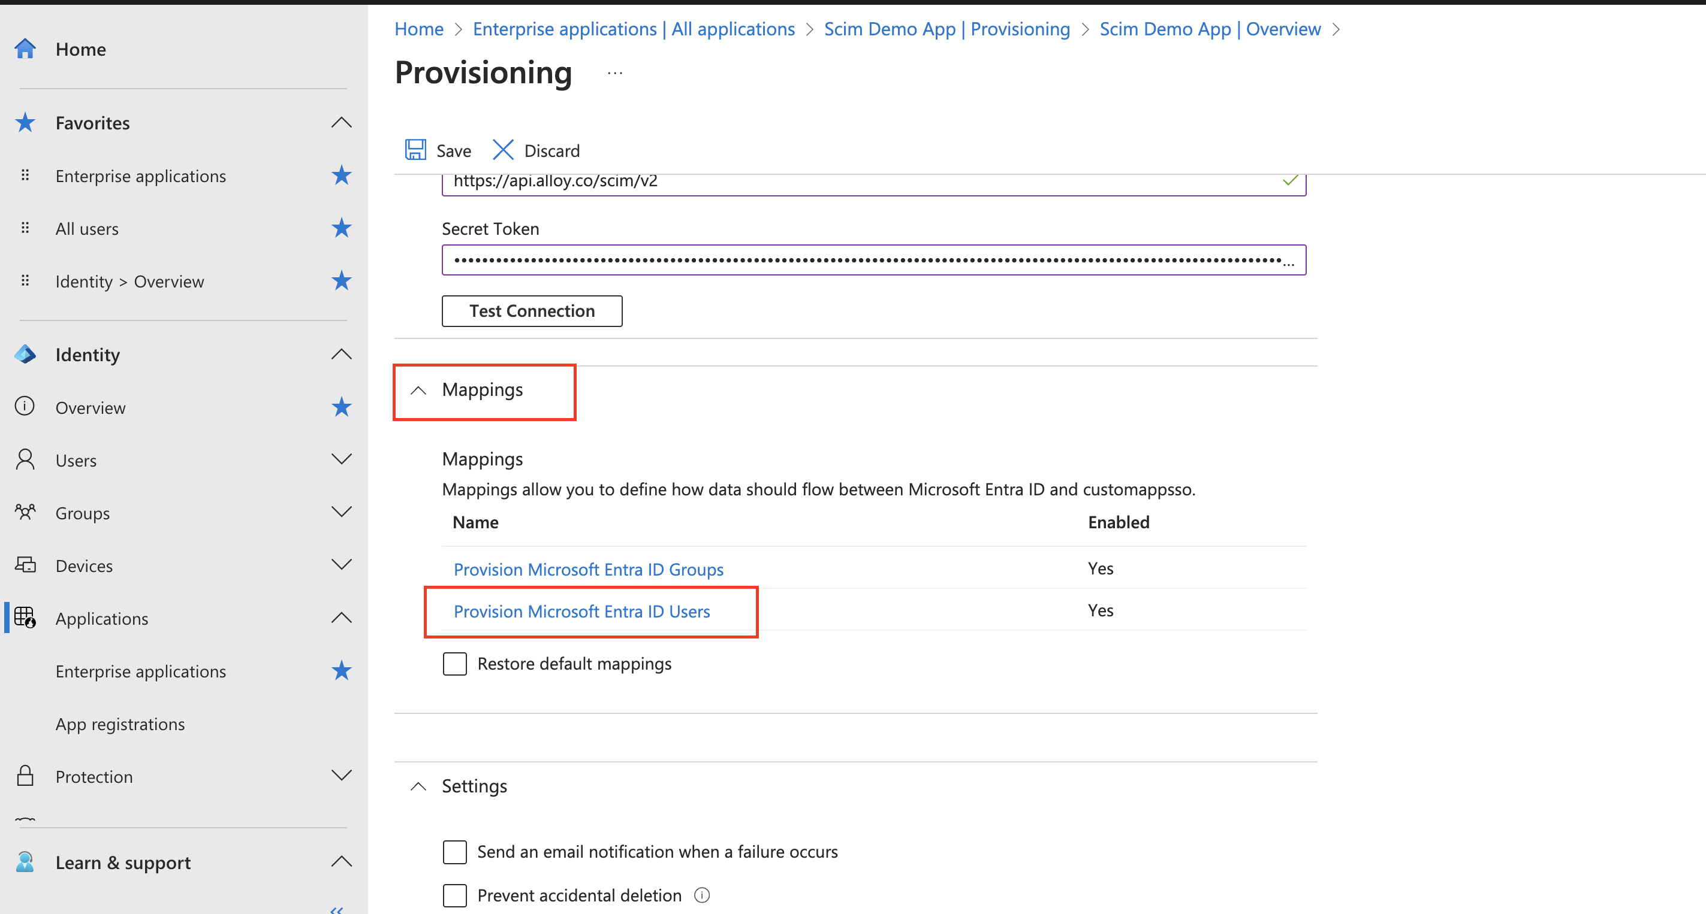Tick Prevent accidental deletion checkbox
The width and height of the screenshot is (1706, 914).
click(x=455, y=895)
